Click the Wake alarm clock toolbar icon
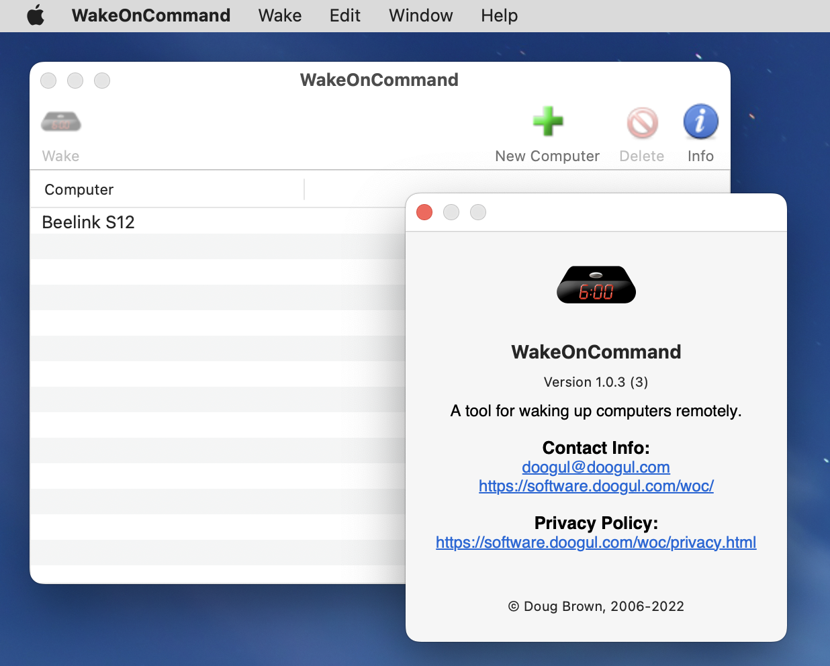Image resolution: width=830 pixels, height=666 pixels. [x=61, y=122]
